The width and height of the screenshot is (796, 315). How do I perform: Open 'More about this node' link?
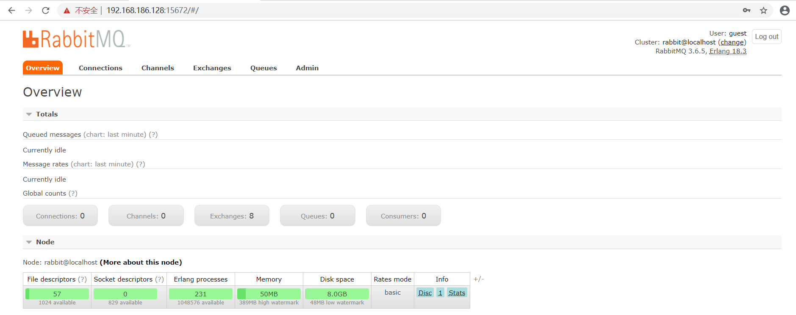coord(141,262)
